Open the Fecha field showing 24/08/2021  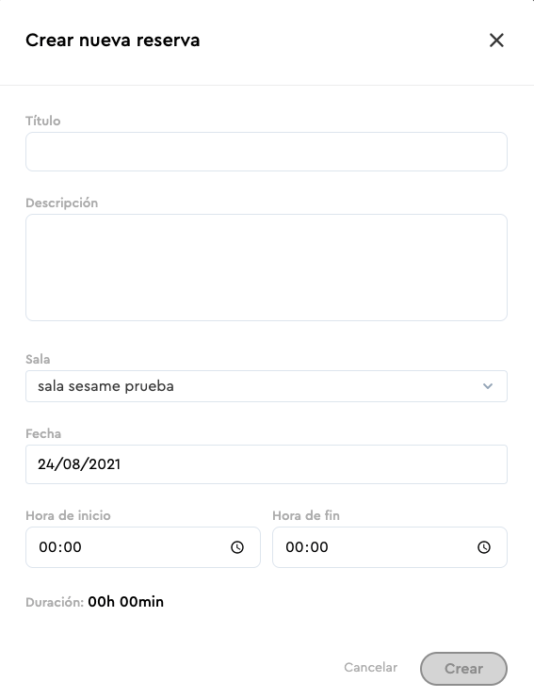[267, 464]
